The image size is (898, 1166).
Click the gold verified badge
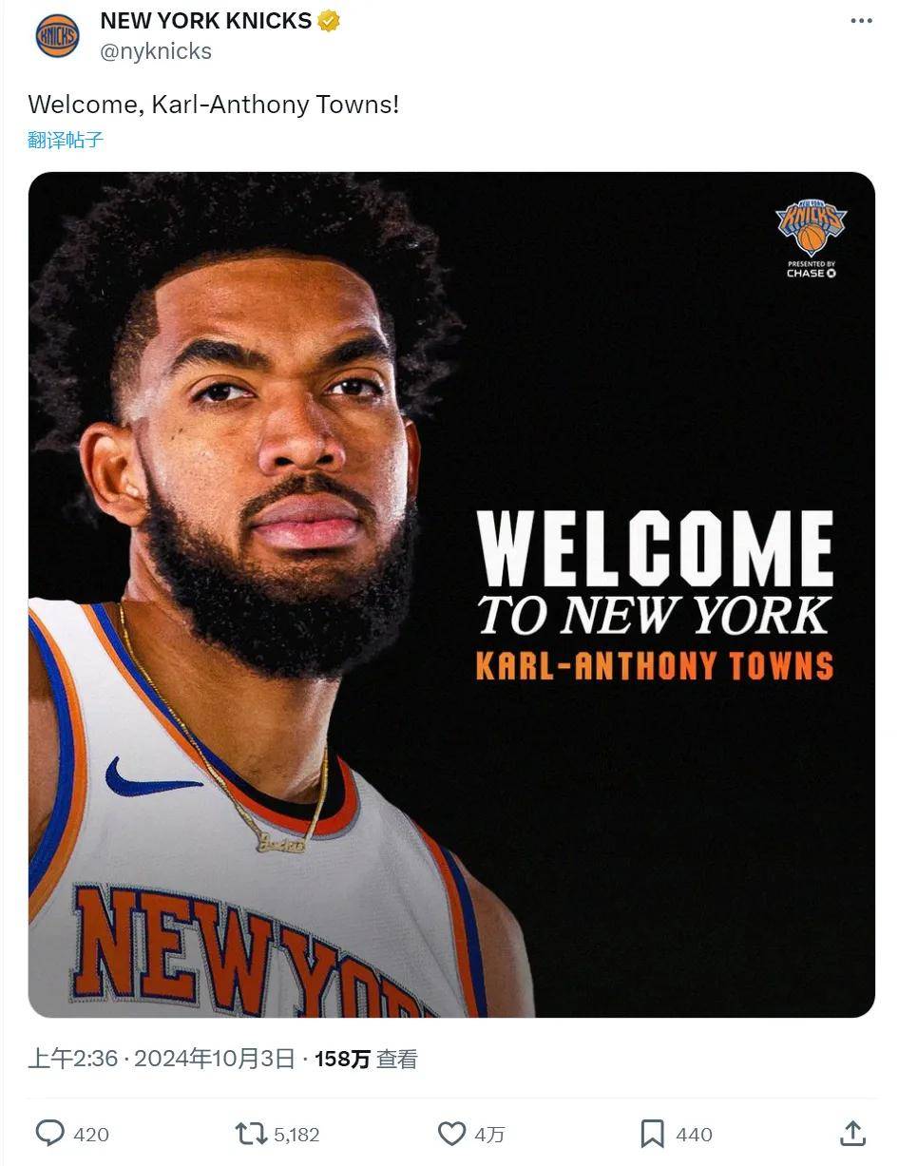329,21
